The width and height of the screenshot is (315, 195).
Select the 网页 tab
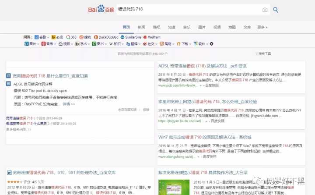point(126,27)
